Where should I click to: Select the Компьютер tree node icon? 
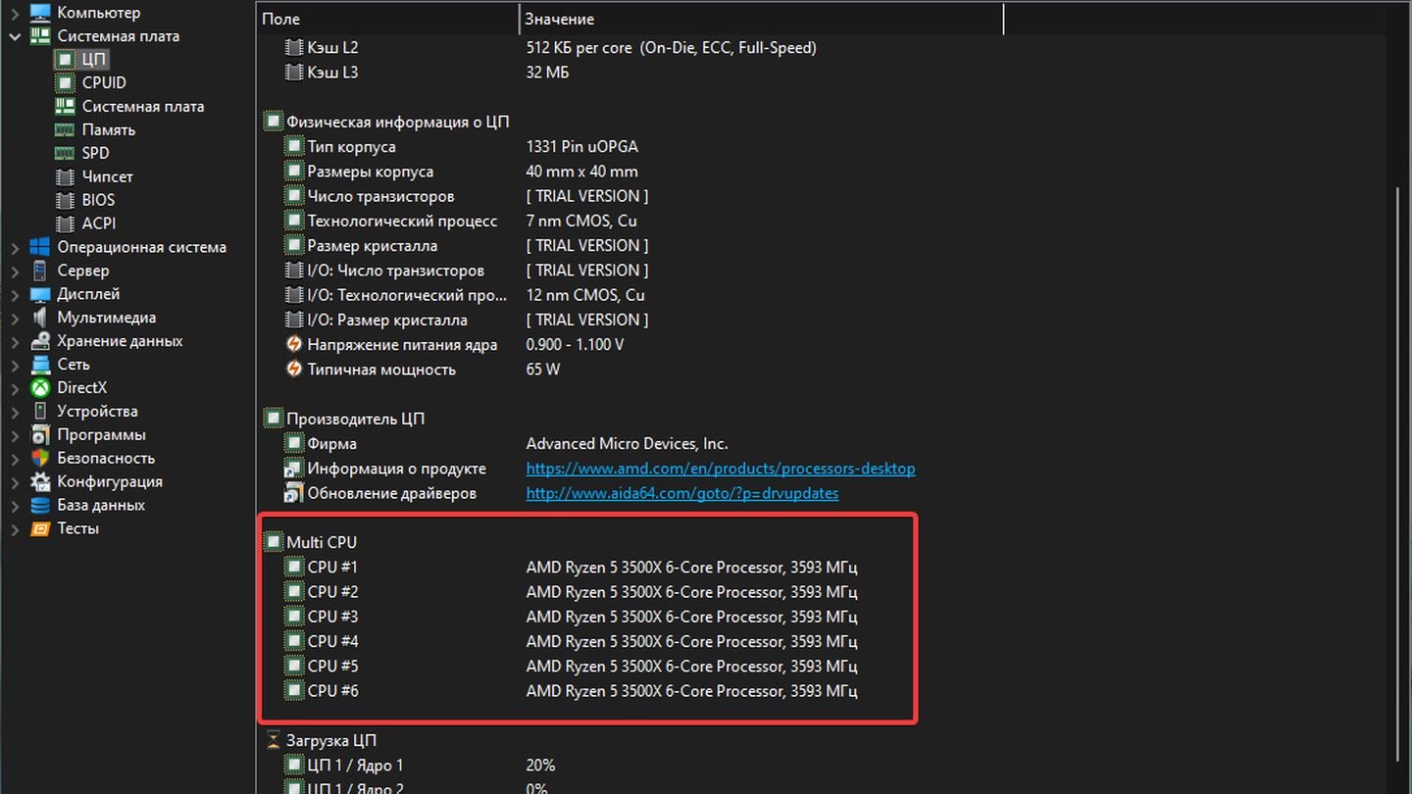coord(40,13)
